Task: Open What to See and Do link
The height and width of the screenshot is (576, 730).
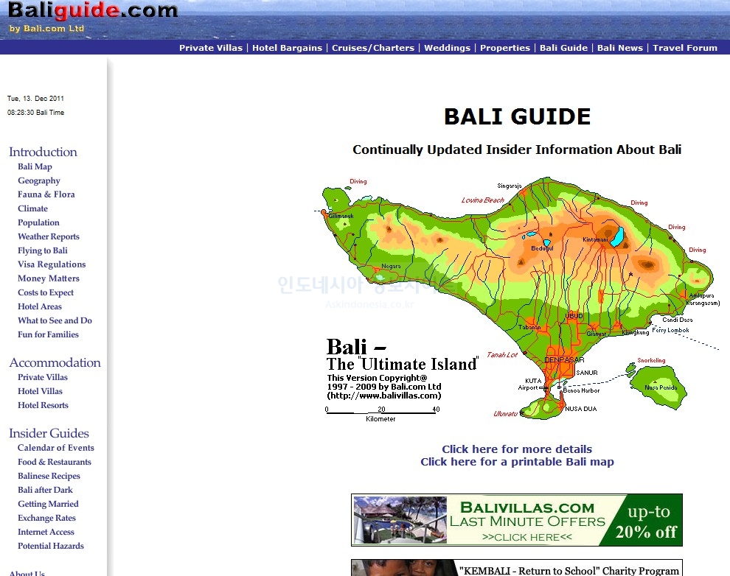Action: pos(55,320)
